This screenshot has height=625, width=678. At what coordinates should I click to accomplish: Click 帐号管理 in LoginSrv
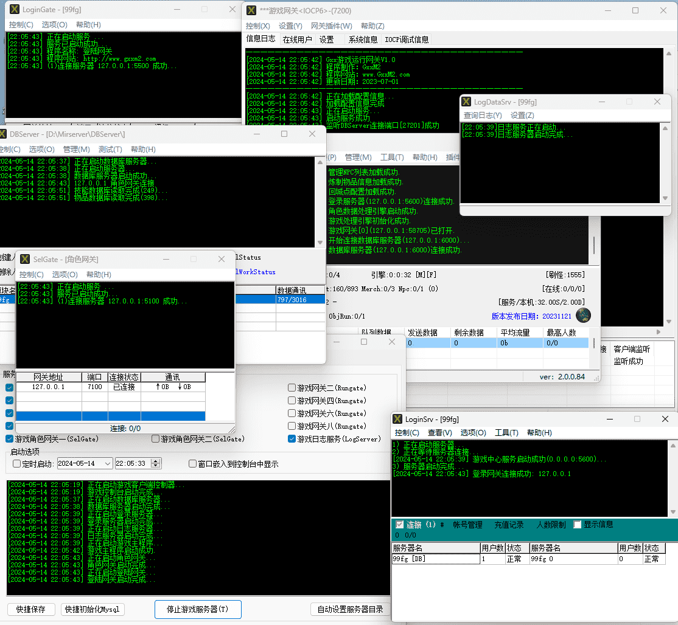[467, 524]
